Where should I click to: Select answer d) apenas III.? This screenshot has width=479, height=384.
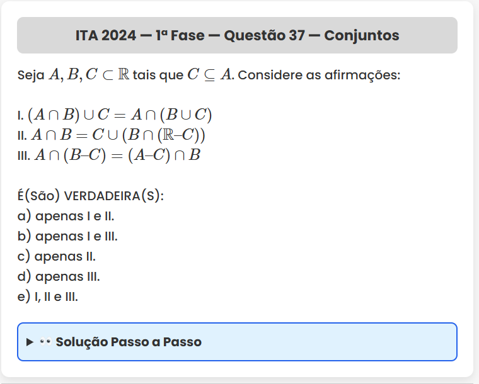click(x=59, y=276)
